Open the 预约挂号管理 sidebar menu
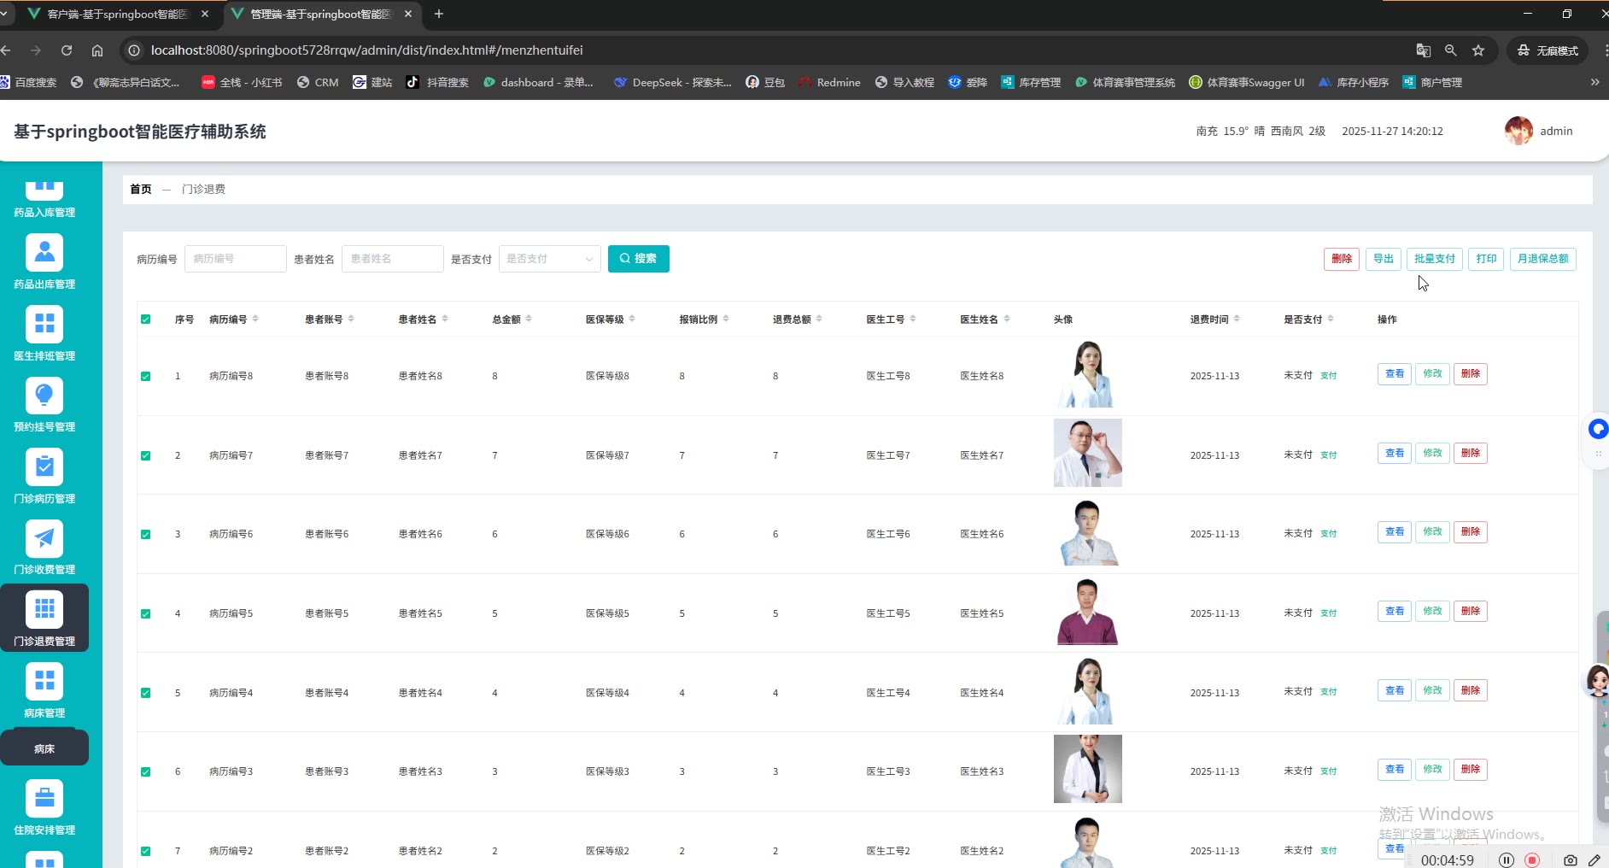 click(x=44, y=405)
